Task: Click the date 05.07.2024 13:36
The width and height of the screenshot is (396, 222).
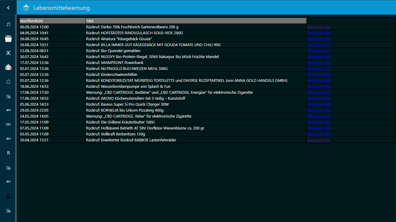Action: coord(34,68)
